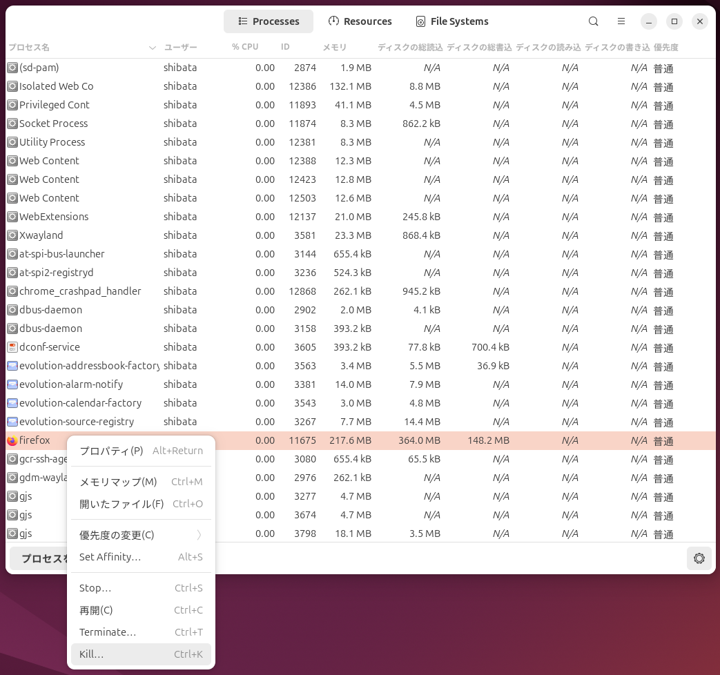Click the (sd-pam) process icon

pyautogui.click(x=12, y=68)
